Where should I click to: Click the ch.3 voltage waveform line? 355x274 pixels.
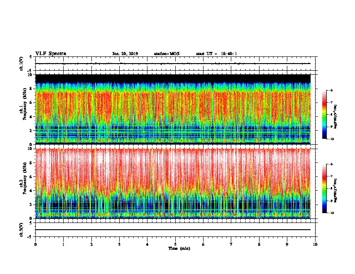(173, 230)
